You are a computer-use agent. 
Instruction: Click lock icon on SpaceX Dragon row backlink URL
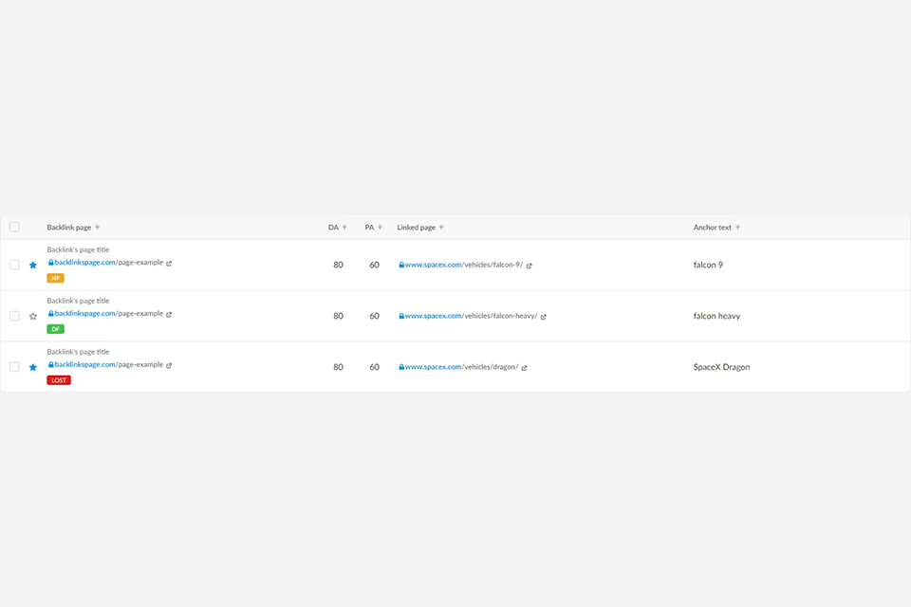click(50, 365)
